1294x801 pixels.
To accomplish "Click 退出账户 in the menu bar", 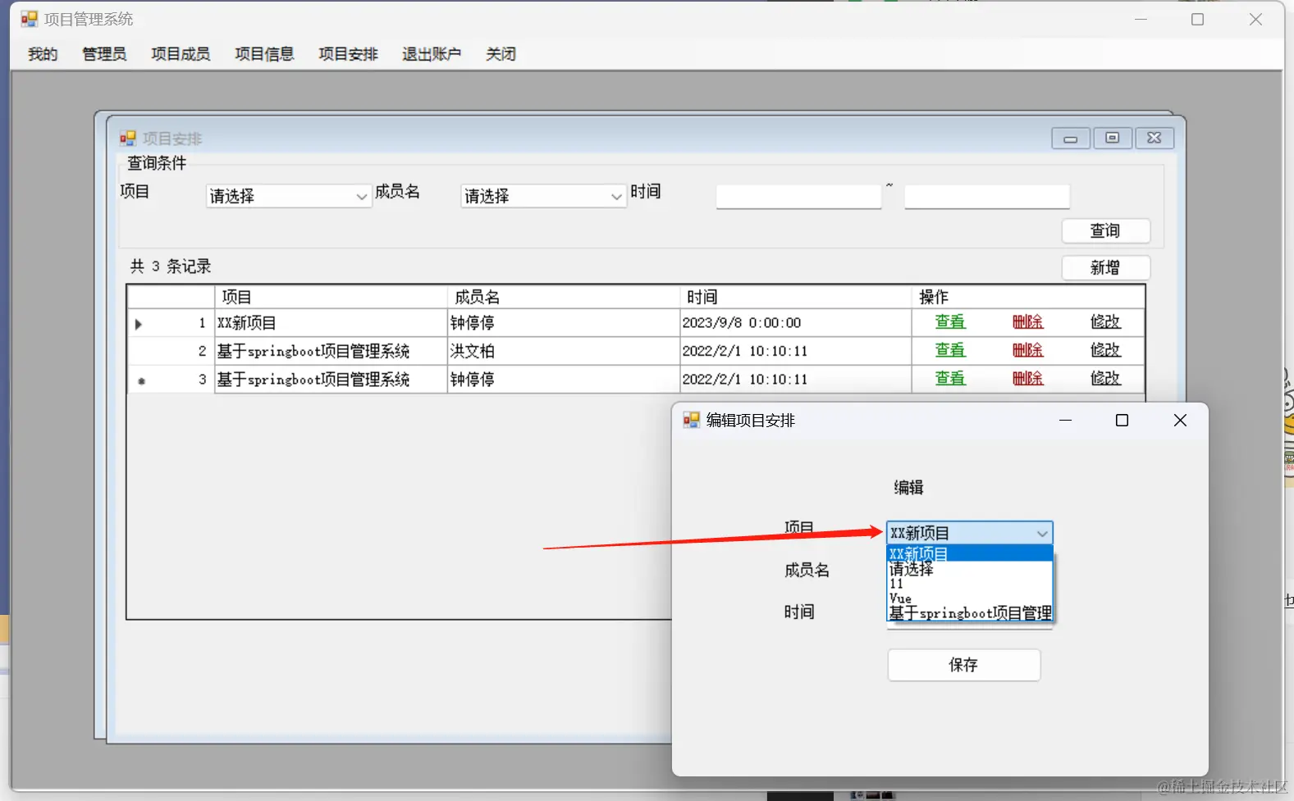I will [432, 54].
